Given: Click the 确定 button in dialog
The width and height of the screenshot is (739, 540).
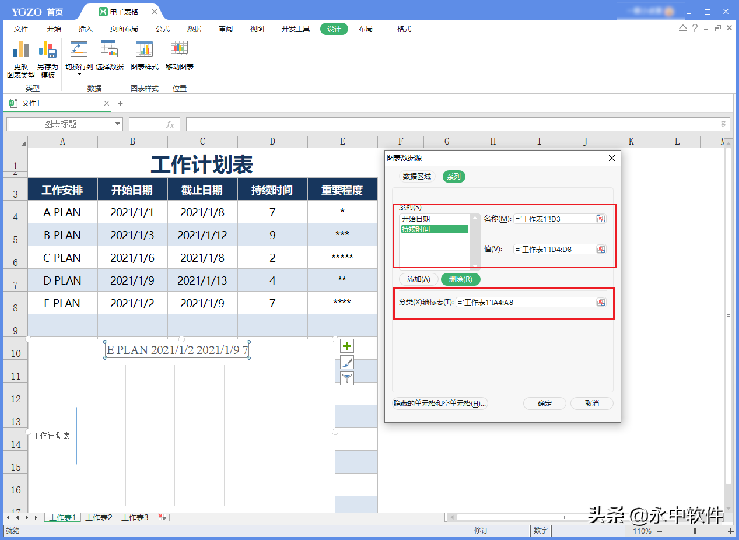Looking at the screenshot, I should click(544, 404).
